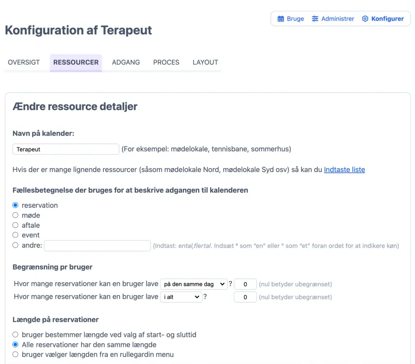This screenshot has height=364, width=415.
Task: Click the Administrer button
Action: (x=333, y=19)
